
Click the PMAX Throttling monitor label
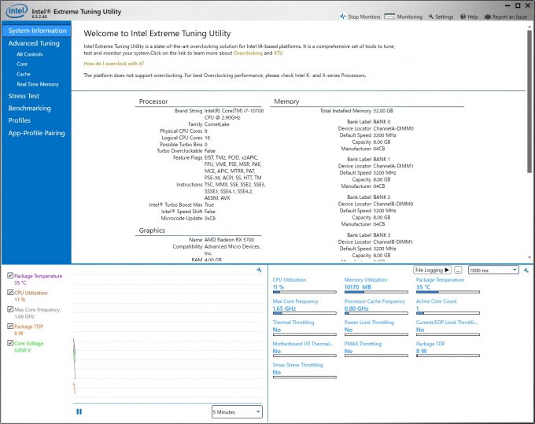(363, 344)
